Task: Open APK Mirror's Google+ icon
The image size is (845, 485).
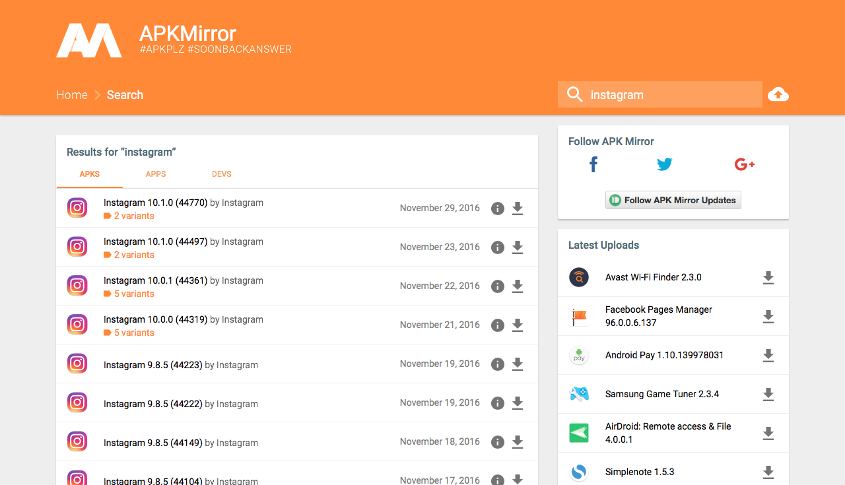Action: (744, 164)
